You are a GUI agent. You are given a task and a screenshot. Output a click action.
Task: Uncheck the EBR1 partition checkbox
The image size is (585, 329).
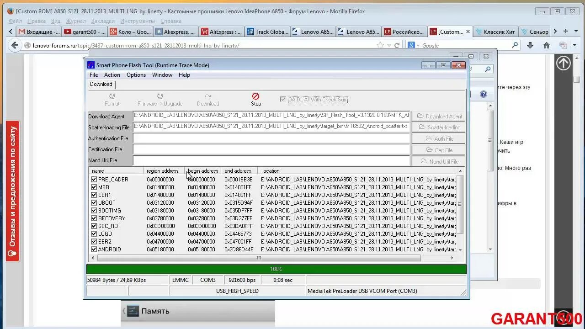pyautogui.click(x=94, y=195)
